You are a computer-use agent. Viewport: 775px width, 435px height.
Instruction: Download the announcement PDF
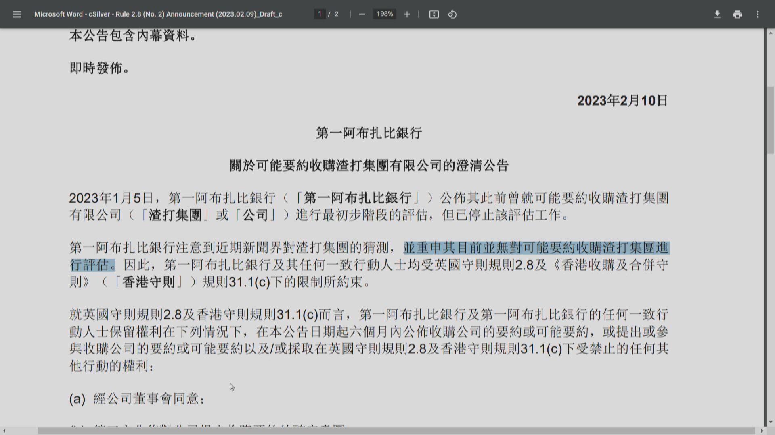718,14
